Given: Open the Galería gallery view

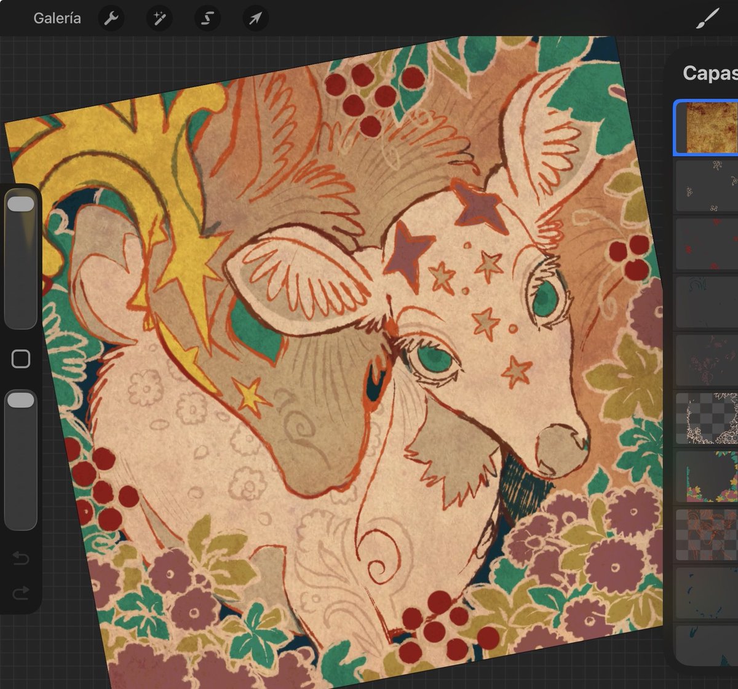Looking at the screenshot, I should pos(57,18).
